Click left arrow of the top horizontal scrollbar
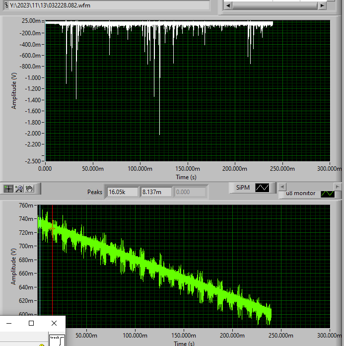344x346 pixels. [x=228, y=6]
